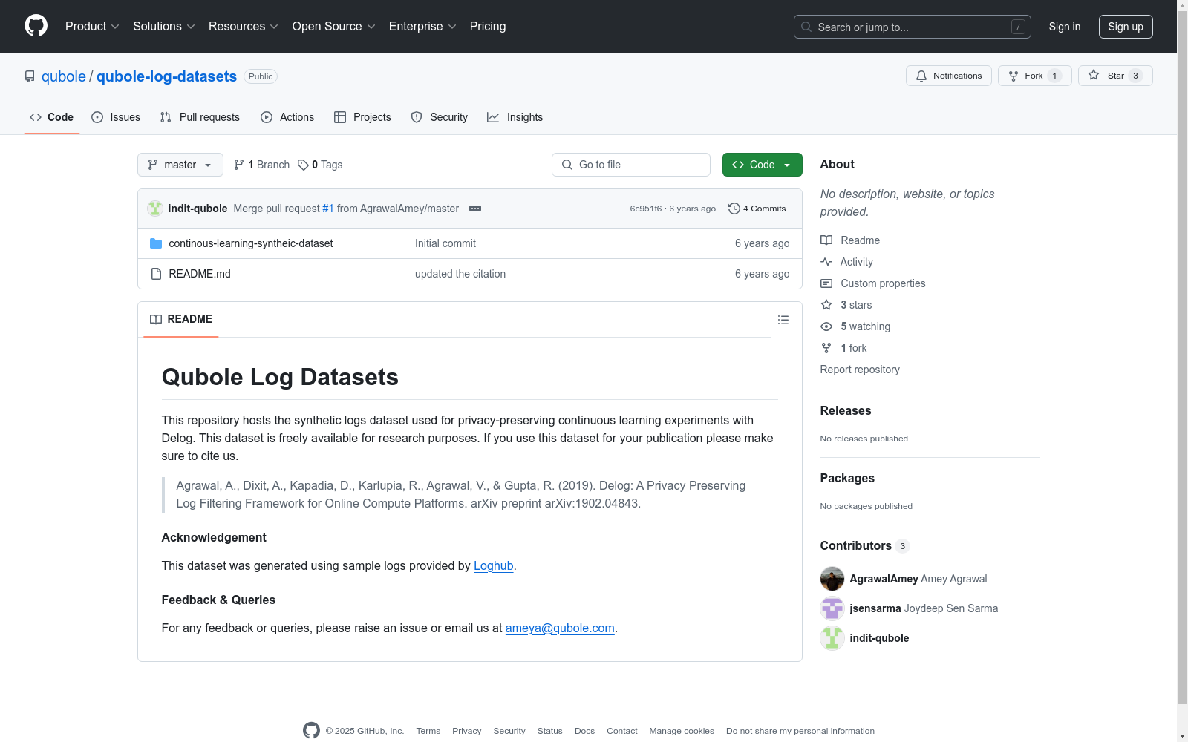Click the book icon in README header

(x=156, y=319)
